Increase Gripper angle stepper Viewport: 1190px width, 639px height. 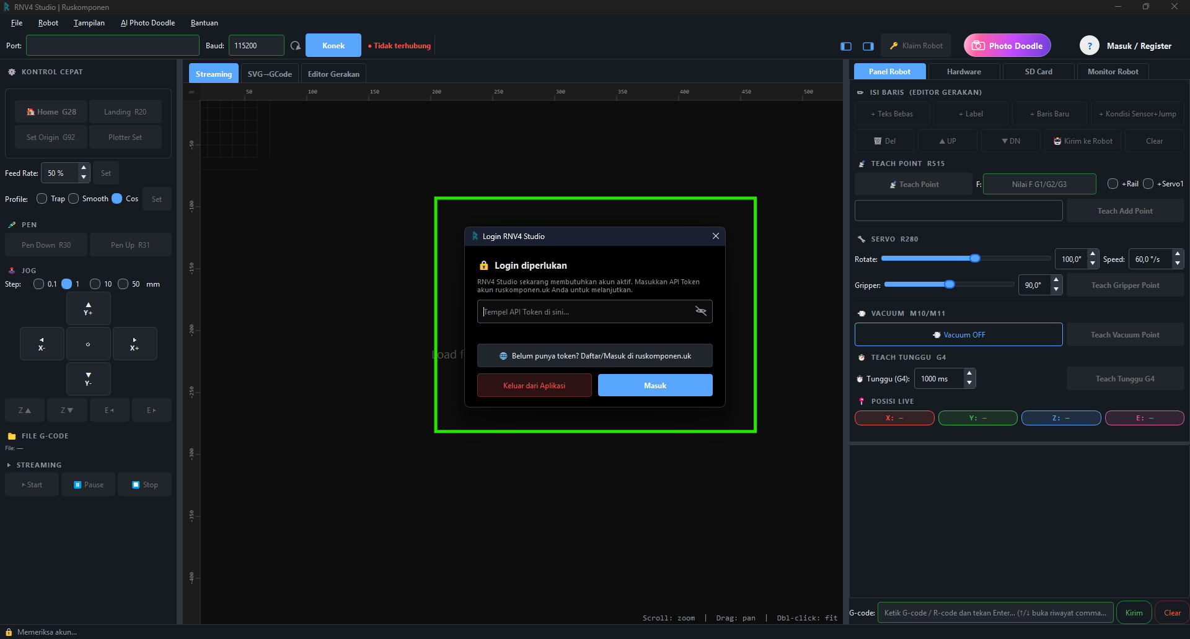pos(1056,280)
